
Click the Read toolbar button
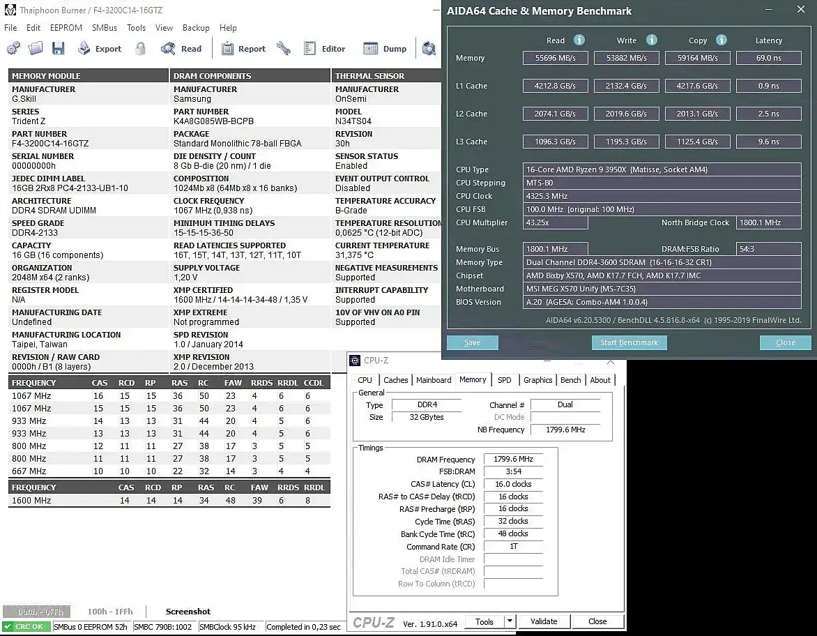pos(181,49)
